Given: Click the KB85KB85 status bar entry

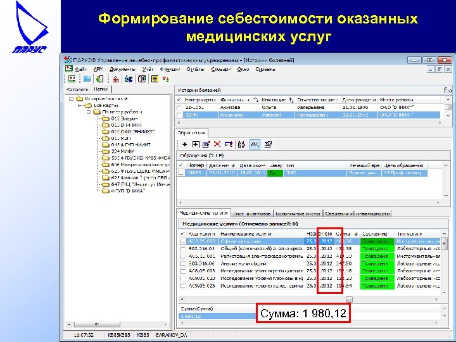Looking at the screenshot, I should click(118, 335).
